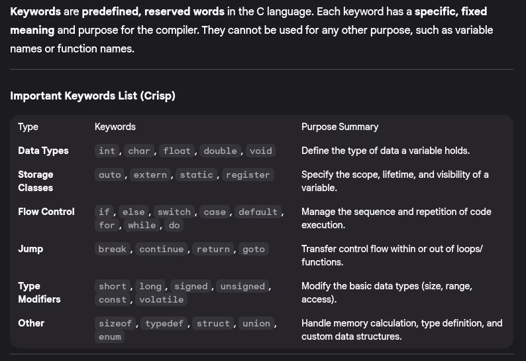Click the 'Flow Control' row label
The width and height of the screenshot is (526, 361).
click(x=46, y=212)
